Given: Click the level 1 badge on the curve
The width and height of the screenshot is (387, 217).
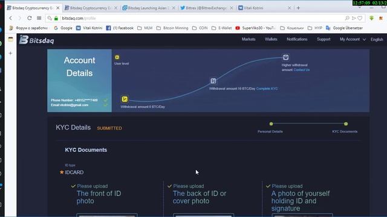Looking at the screenshot, I should 125,99.
